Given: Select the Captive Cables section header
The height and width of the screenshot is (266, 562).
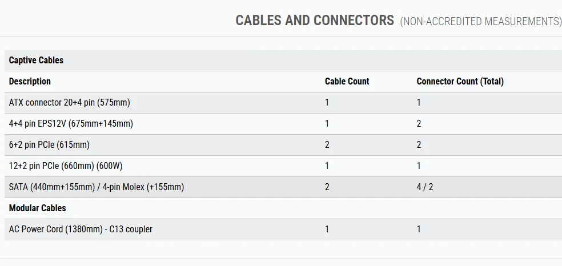Looking at the screenshot, I should [36, 60].
